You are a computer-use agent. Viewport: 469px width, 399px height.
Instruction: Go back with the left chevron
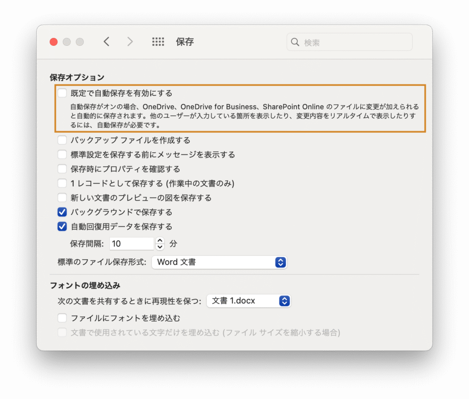coord(106,42)
